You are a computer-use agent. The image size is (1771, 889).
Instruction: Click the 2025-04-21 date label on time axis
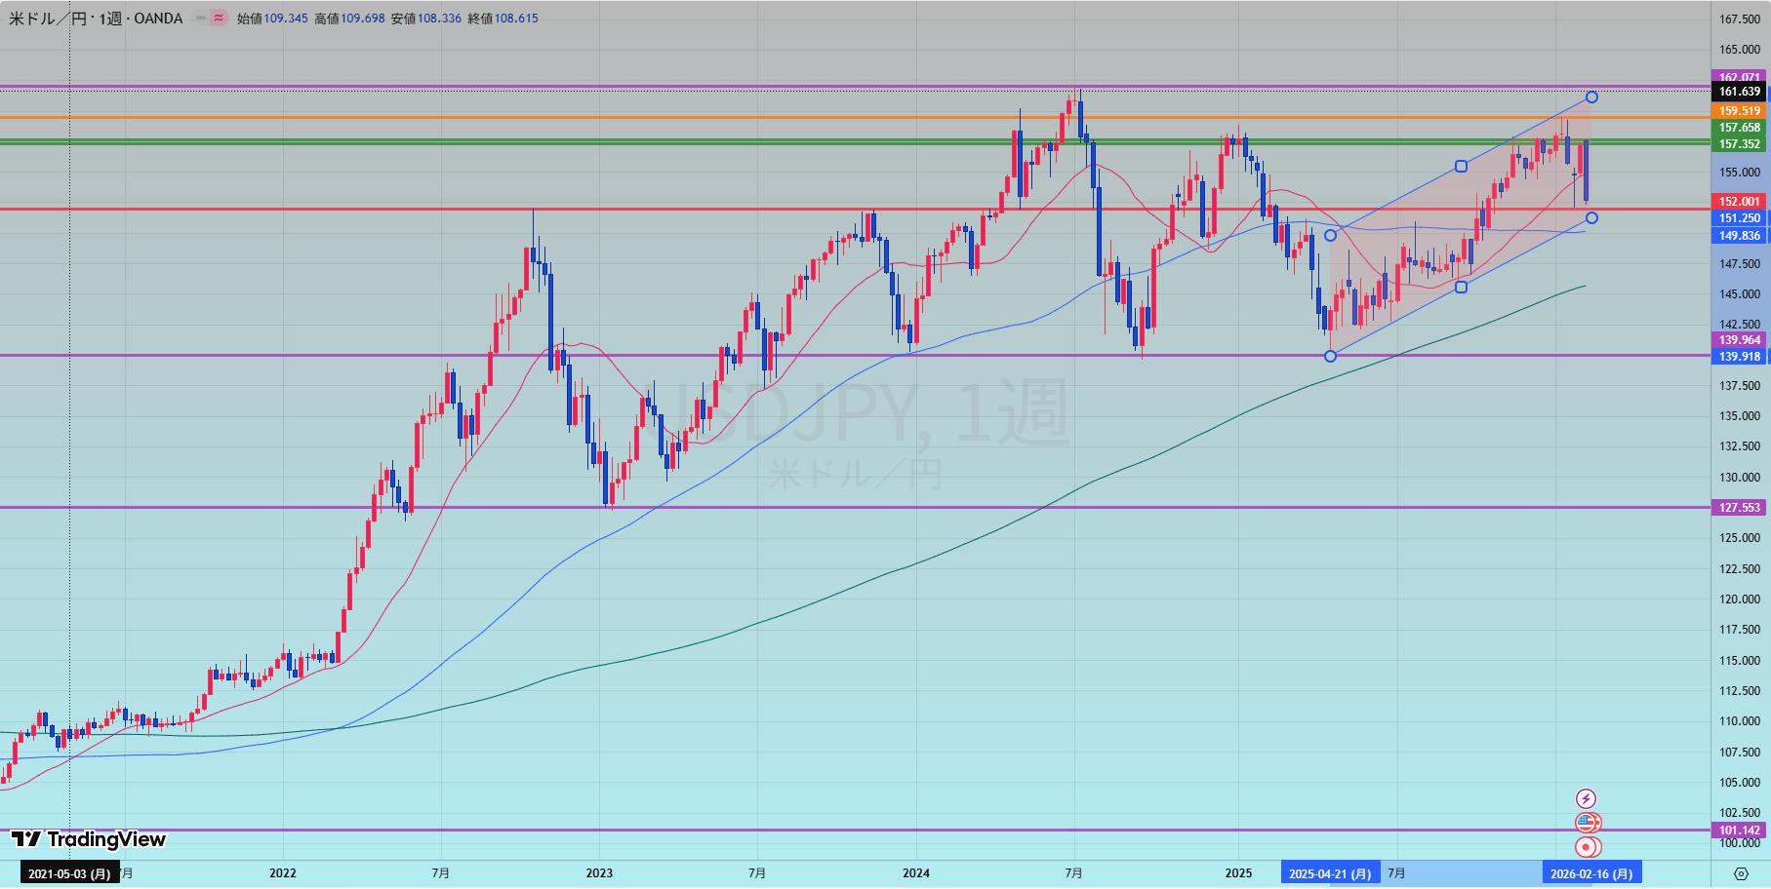pyautogui.click(x=1329, y=873)
